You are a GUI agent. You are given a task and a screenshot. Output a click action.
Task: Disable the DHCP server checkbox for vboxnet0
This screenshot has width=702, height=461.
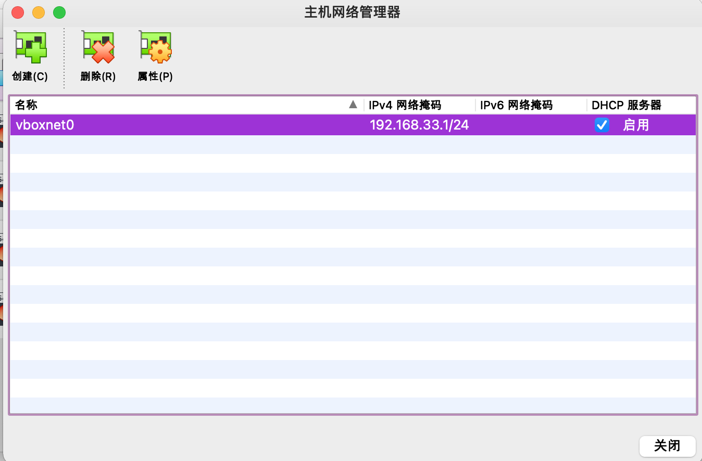coord(602,125)
